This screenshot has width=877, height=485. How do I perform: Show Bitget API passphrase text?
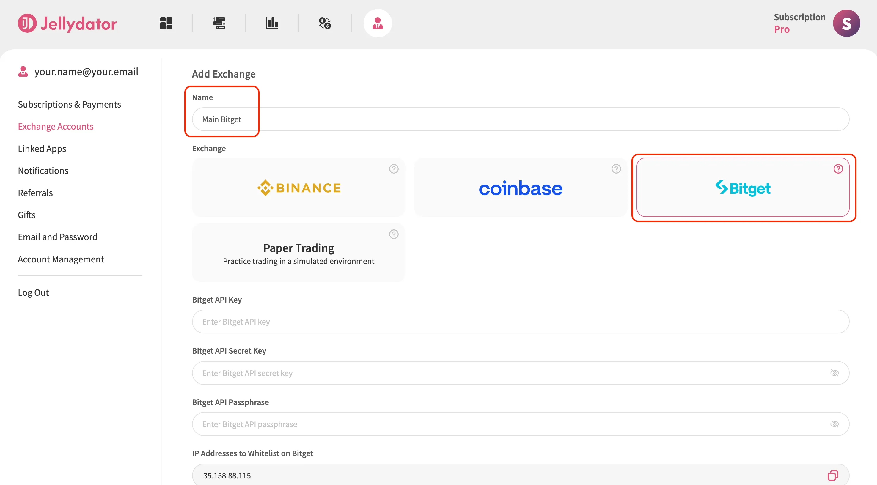click(834, 424)
